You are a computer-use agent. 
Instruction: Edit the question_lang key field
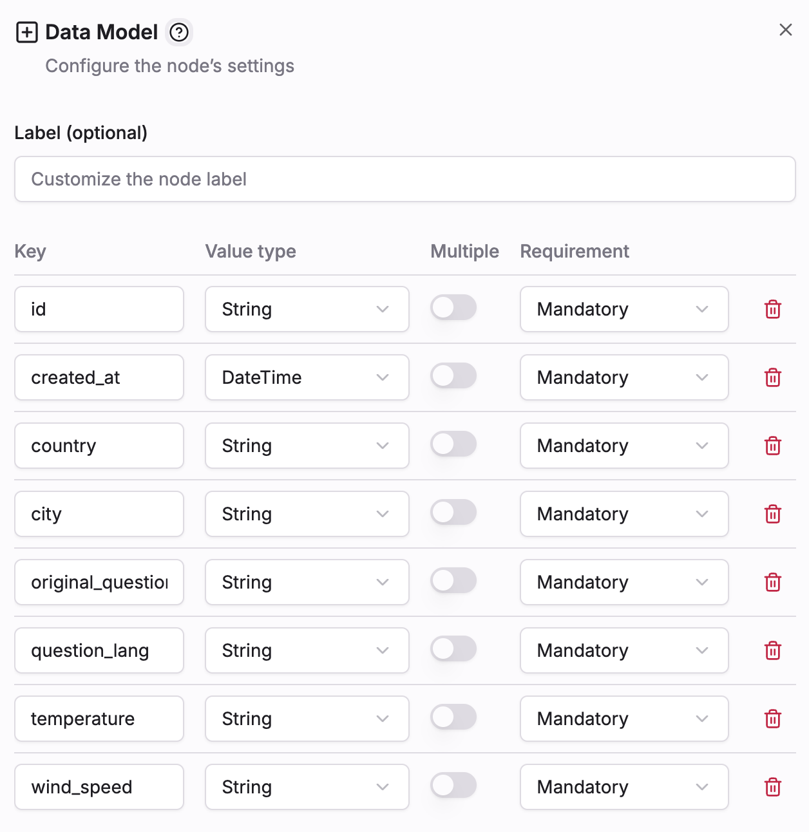tap(99, 651)
